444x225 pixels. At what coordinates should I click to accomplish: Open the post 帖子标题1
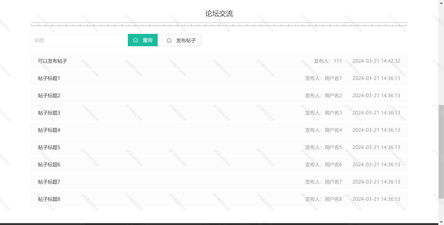[219, 78]
